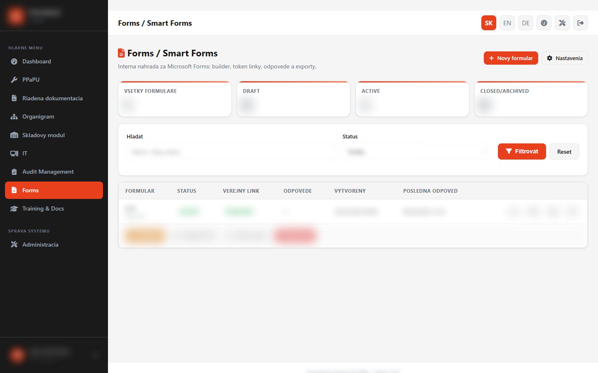The width and height of the screenshot is (598, 373).
Task: Click the ODPOVEDE column header
Action: [298, 191]
